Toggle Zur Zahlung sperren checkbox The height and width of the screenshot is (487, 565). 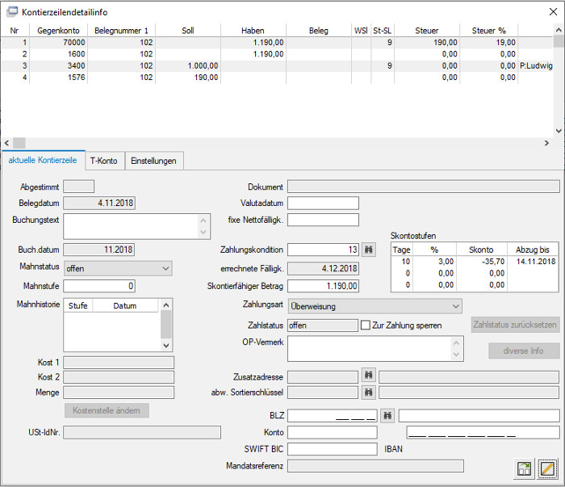tap(366, 325)
